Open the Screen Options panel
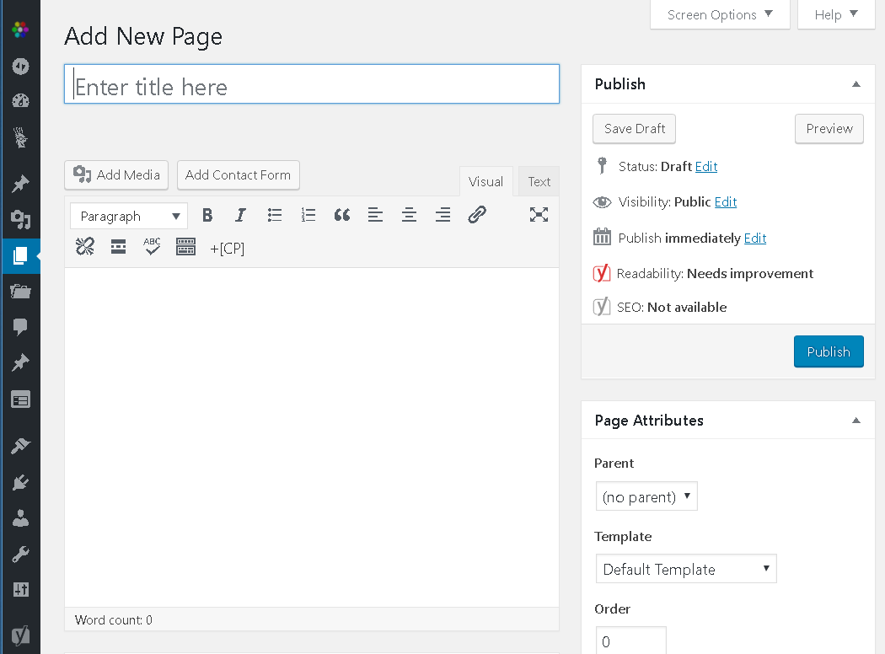The image size is (885, 654). tap(720, 14)
